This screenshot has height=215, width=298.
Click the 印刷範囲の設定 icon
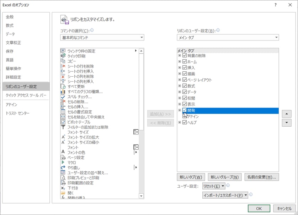pos(63,183)
